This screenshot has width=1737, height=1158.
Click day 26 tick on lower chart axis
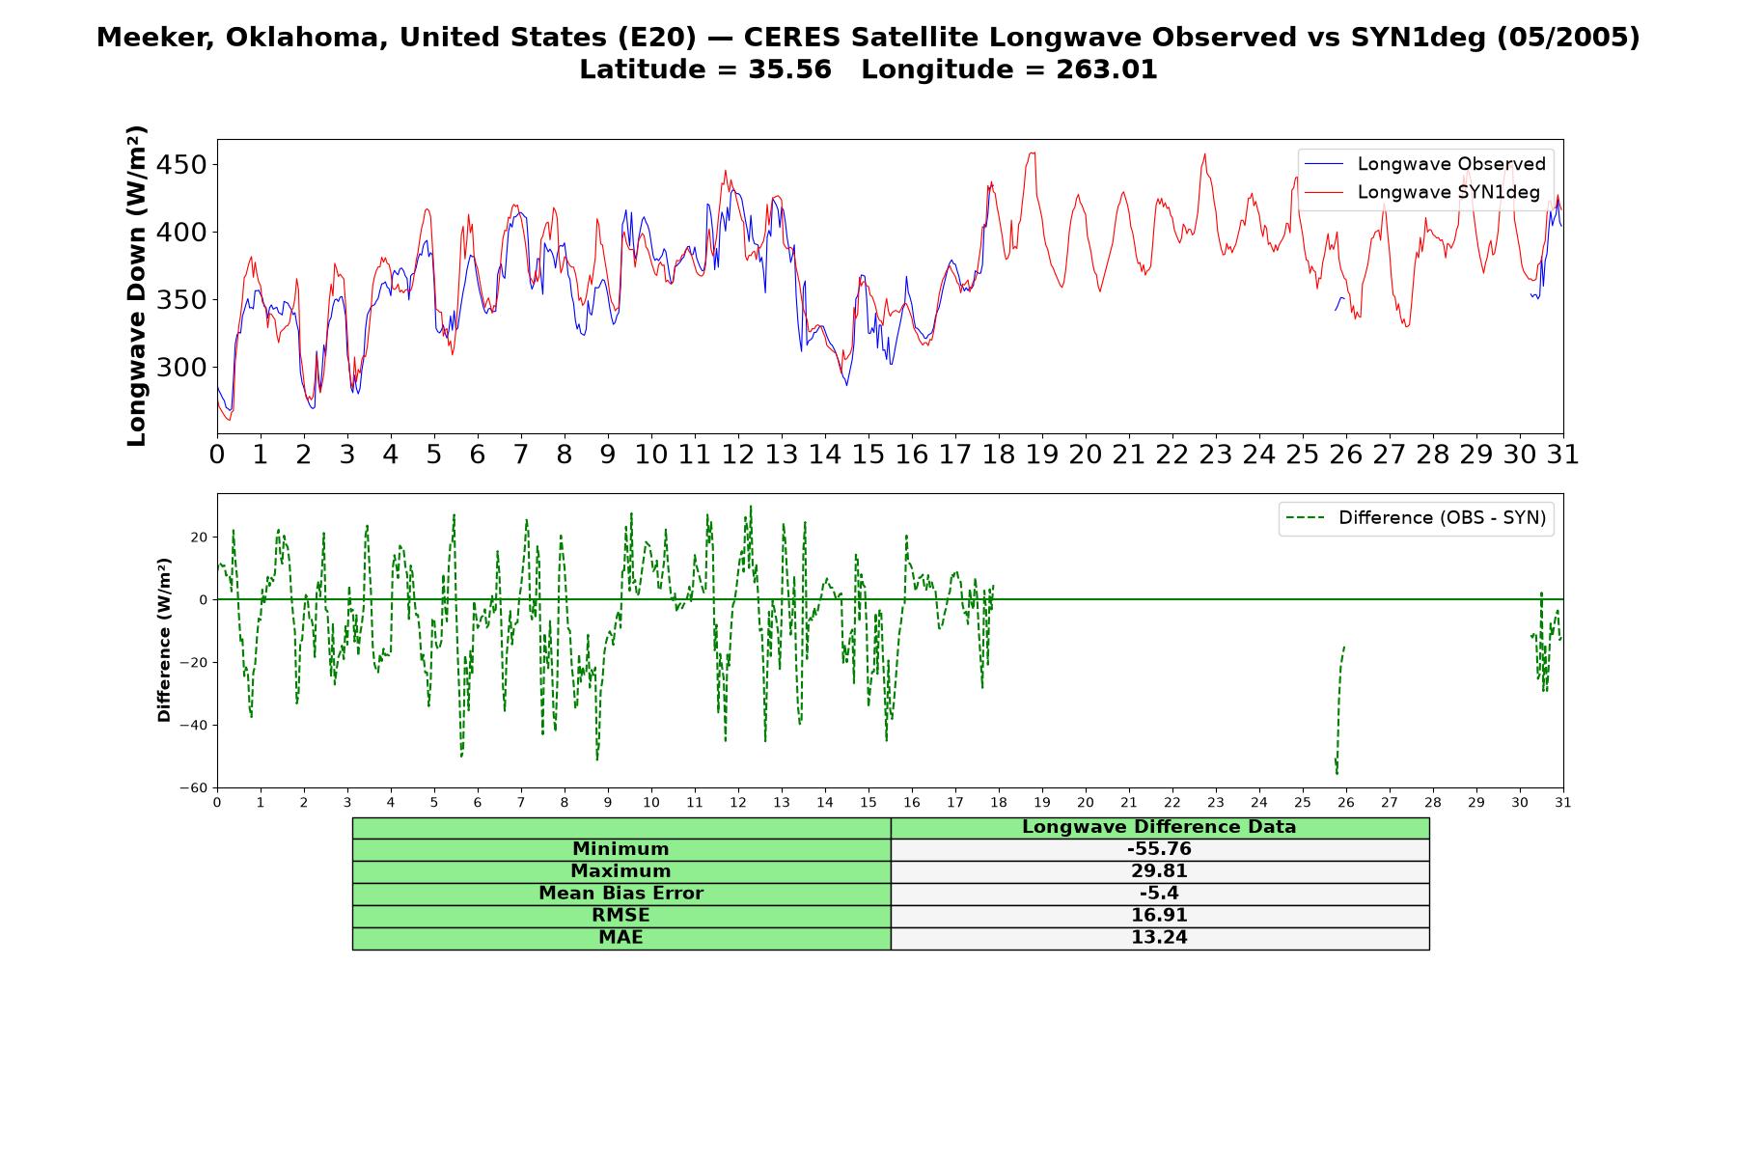1346,803
